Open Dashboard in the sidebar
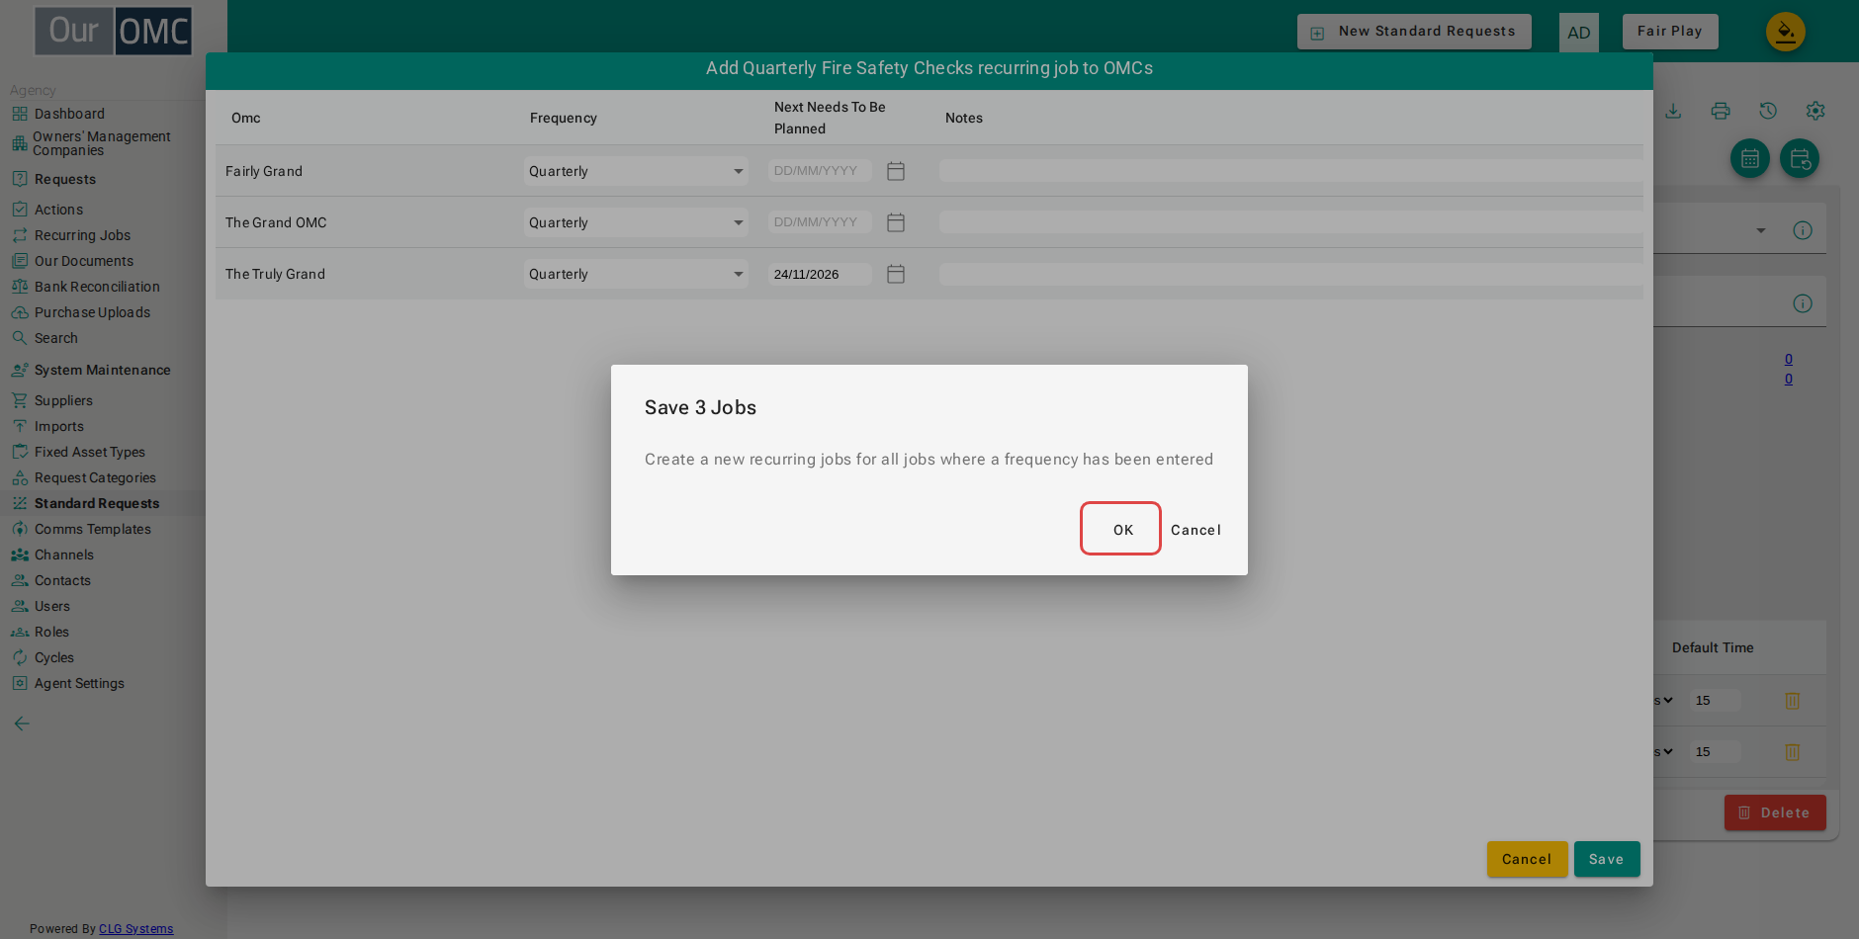The width and height of the screenshot is (1859, 939). [x=69, y=114]
